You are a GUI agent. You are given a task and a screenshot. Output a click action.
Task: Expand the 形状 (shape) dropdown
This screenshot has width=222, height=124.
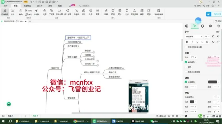194,57
